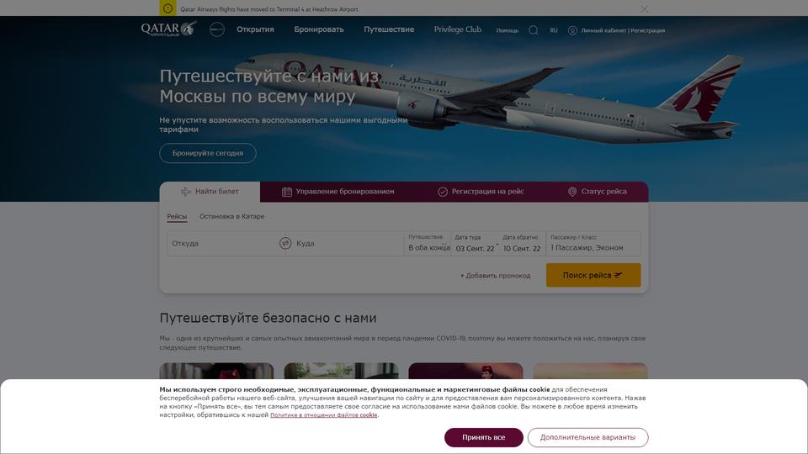Image resolution: width=808 pixels, height=454 pixels.
Task: Open the Пассажир / Класс selector
Action: click(593, 243)
